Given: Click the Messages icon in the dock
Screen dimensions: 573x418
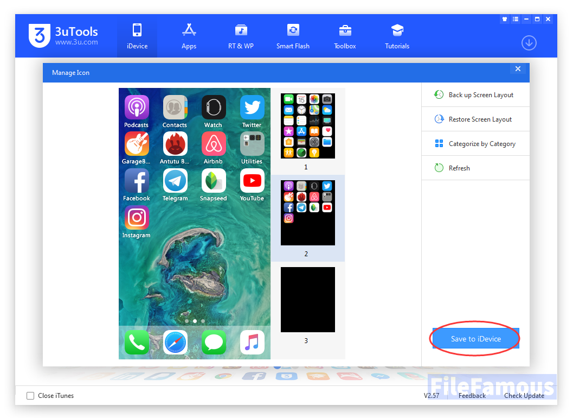Looking at the screenshot, I should click(214, 342).
